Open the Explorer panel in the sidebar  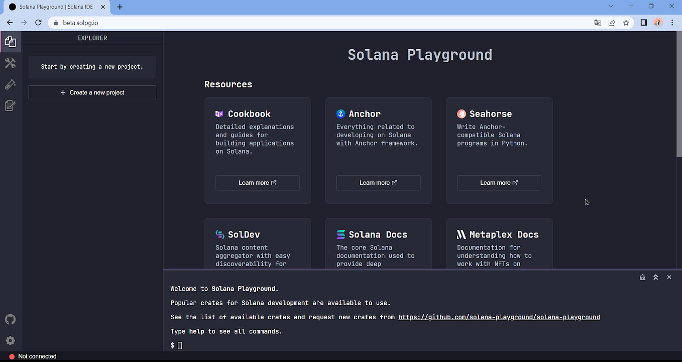pyautogui.click(x=10, y=42)
